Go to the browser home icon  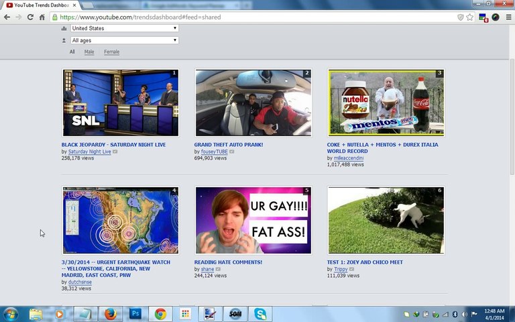click(42, 17)
